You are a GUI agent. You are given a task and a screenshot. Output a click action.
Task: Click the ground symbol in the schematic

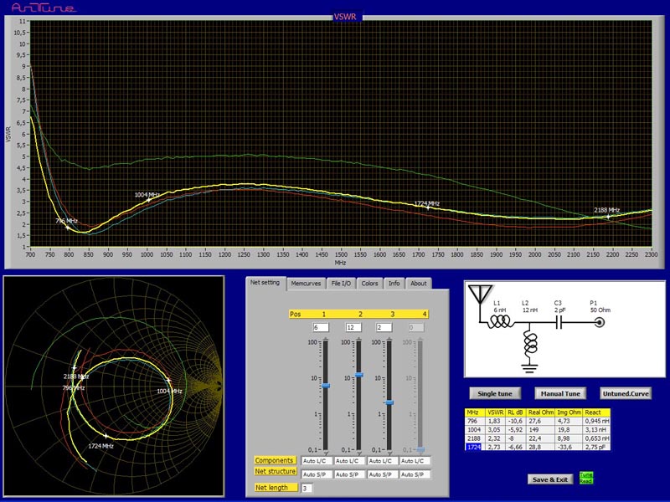529,368
